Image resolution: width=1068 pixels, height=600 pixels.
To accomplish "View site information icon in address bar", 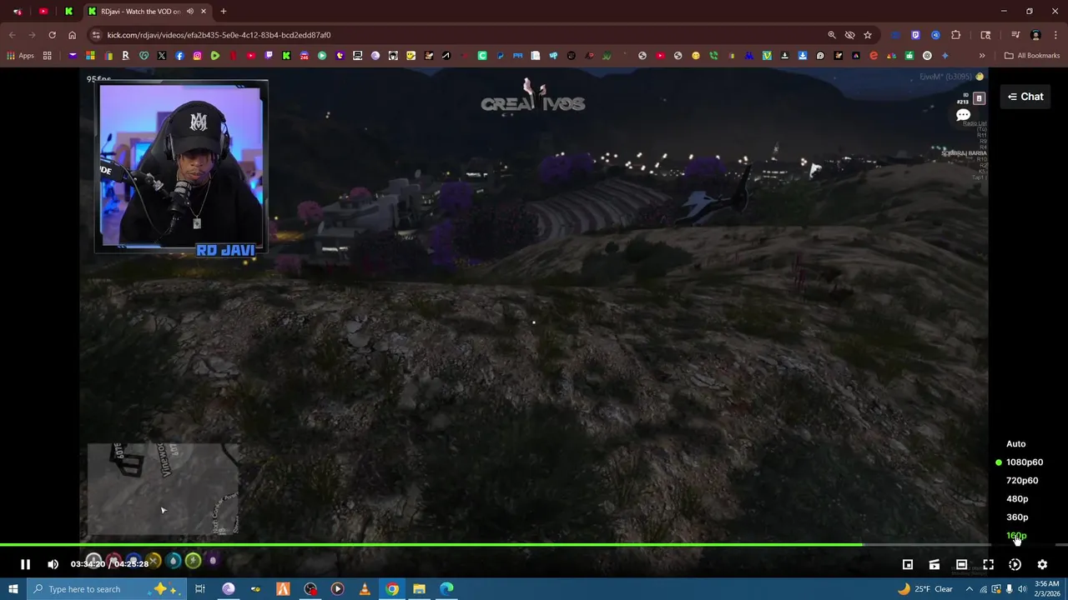I will click(x=96, y=35).
